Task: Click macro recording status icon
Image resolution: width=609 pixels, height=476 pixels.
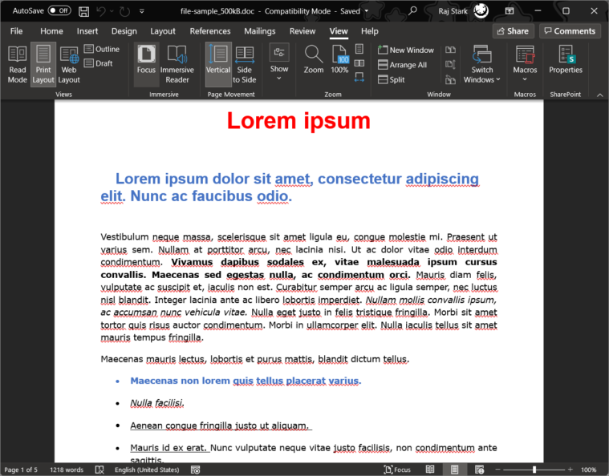Action: coord(195,470)
